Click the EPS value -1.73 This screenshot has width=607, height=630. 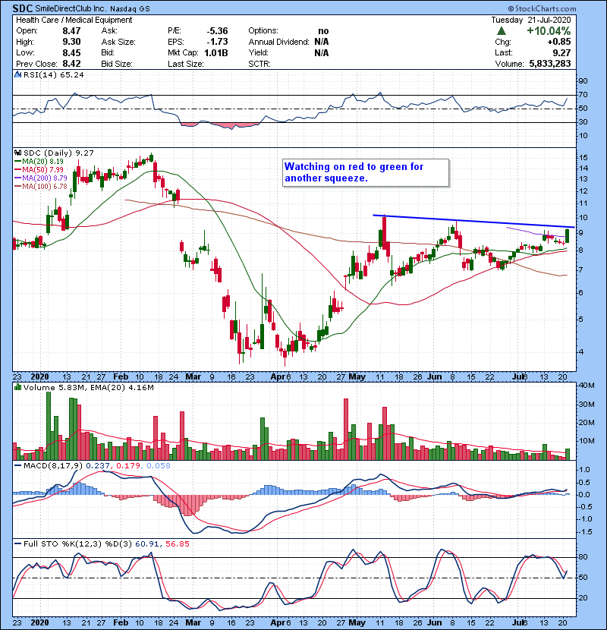tap(218, 42)
